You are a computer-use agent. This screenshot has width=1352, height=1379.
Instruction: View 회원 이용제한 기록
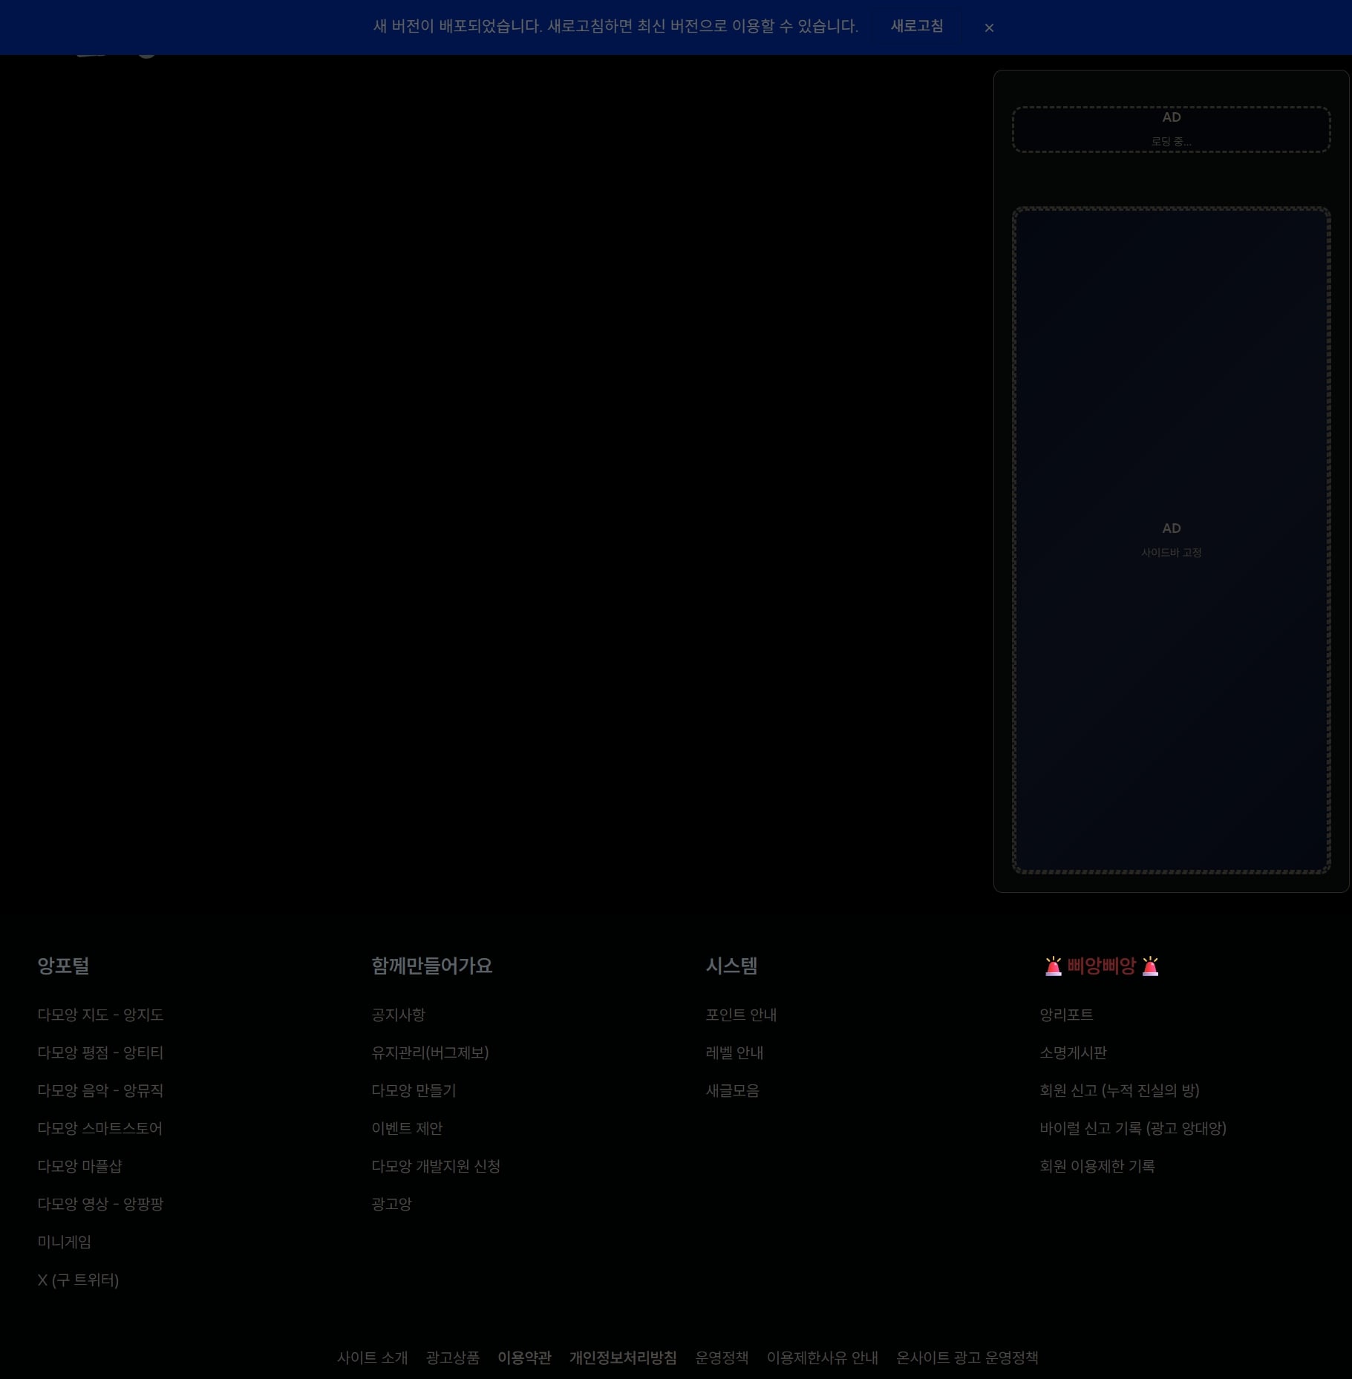pos(1097,1166)
